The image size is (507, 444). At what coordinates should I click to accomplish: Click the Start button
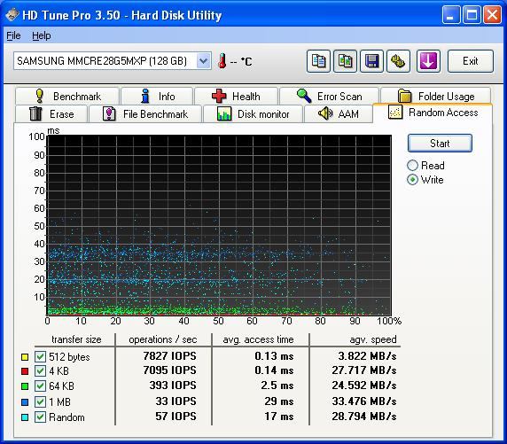(440, 144)
